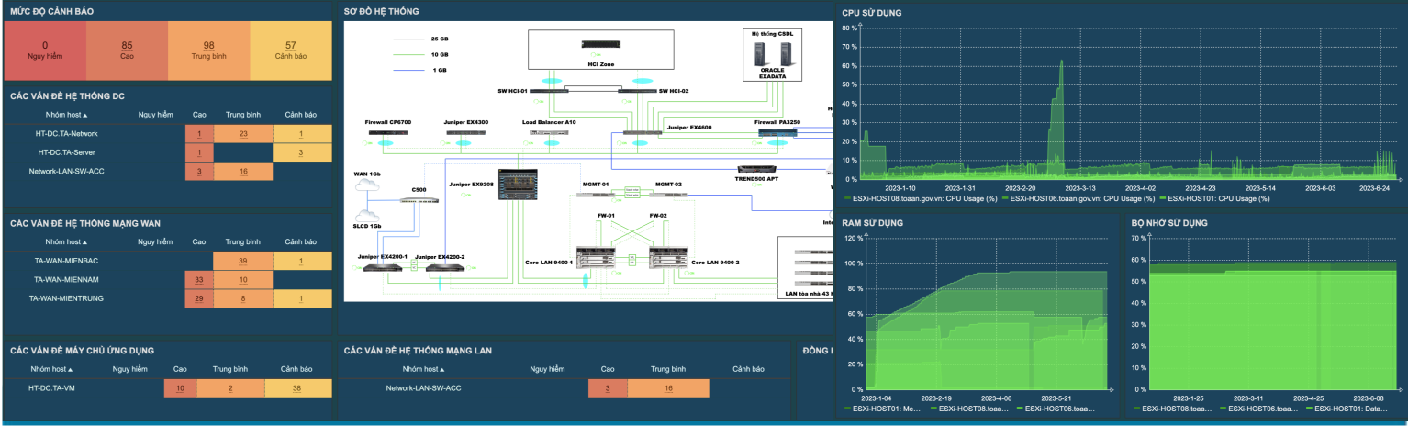Viewport: 1408px width, 426px height.
Task: Select the SW HCI-02 switch icon
Action: pyautogui.click(x=636, y=90)
